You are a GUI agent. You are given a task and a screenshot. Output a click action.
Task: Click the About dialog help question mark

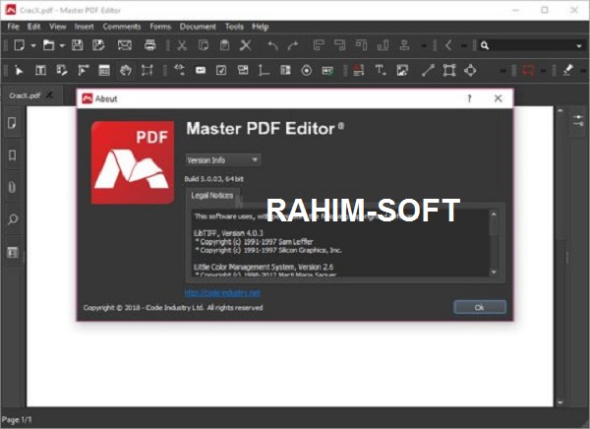coord(469,98)
